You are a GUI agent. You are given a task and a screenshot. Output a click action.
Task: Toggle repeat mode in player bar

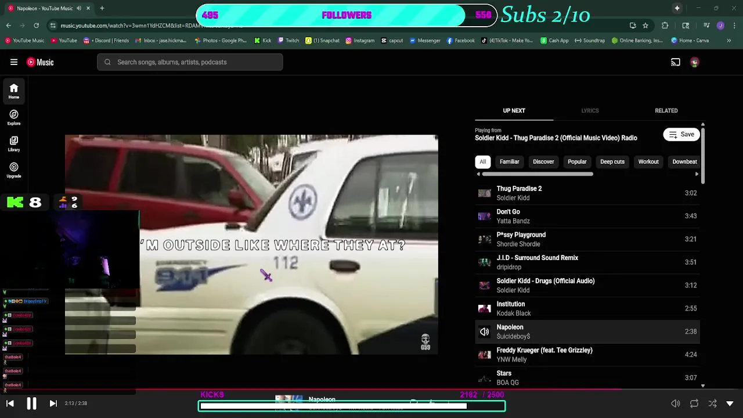(694, 403)
